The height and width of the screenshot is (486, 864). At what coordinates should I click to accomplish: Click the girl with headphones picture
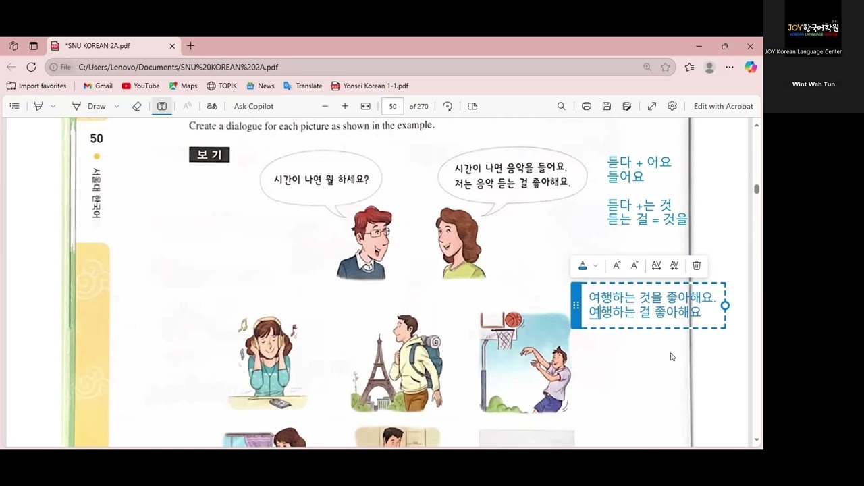click(x=267, y=362)
